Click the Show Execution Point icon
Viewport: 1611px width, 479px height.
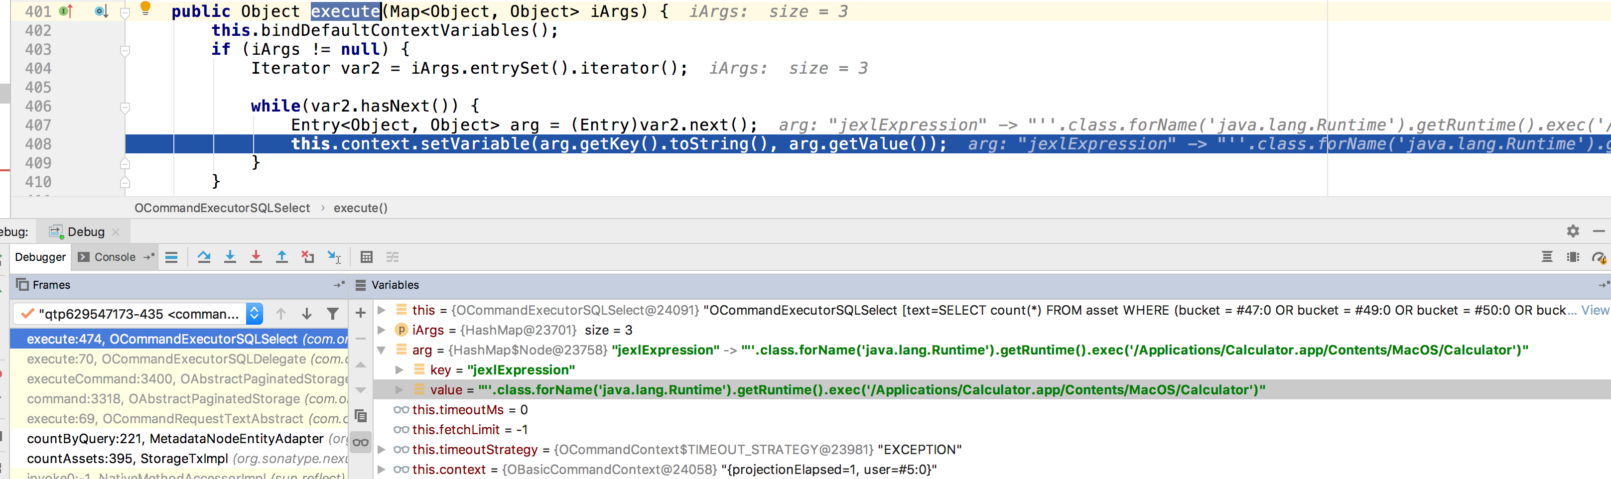(171, 257)
